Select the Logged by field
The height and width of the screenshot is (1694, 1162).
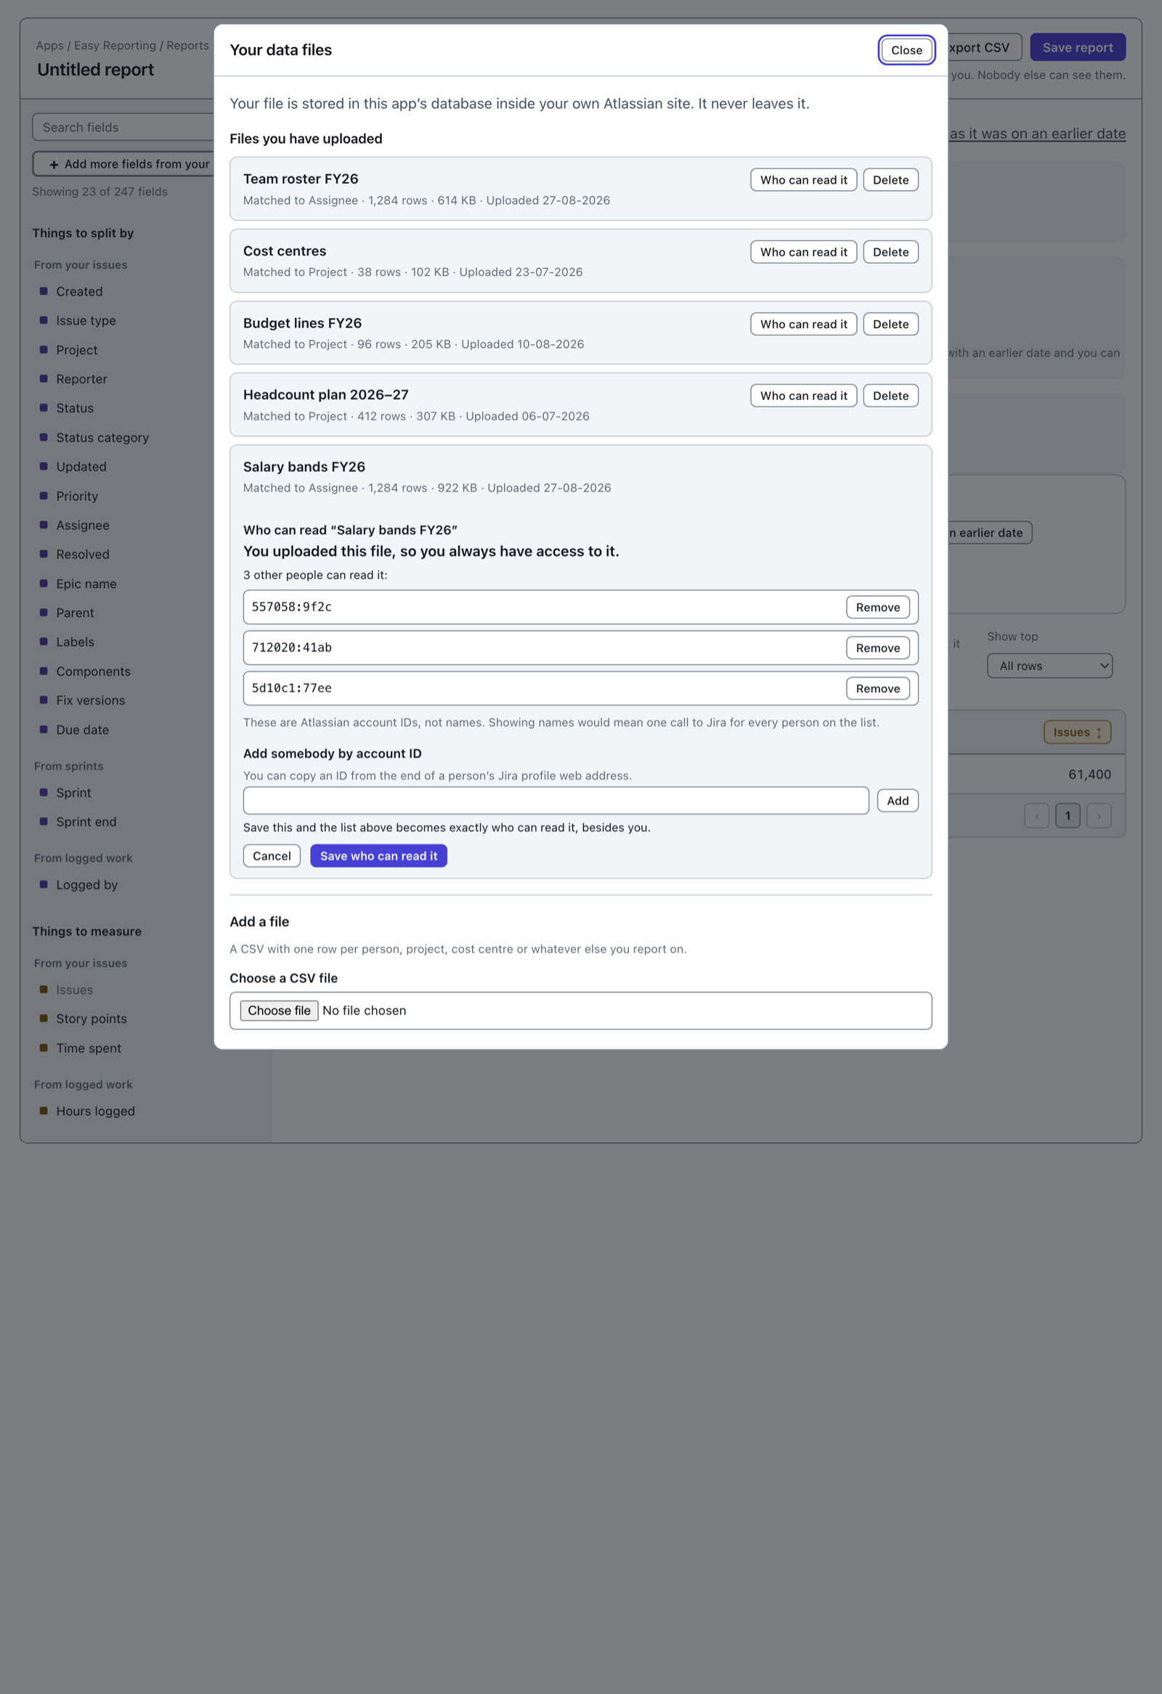click(x=87, y=884)
